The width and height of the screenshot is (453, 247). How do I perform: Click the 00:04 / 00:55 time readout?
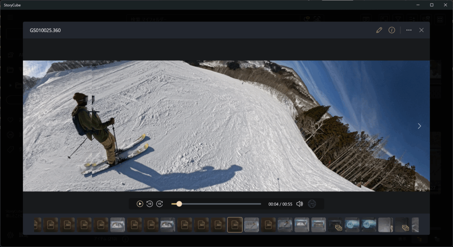(280, 204)
